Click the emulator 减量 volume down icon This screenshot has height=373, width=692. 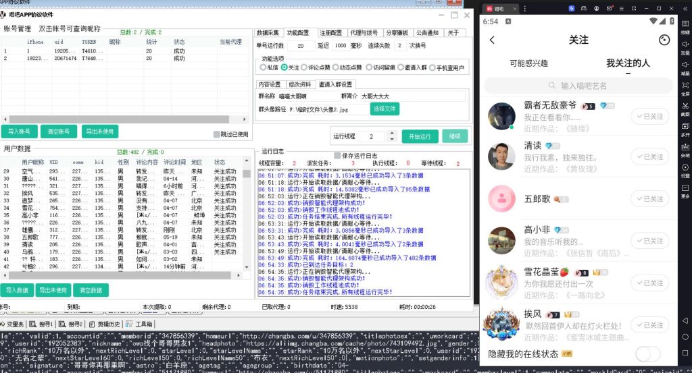point(685,65)
